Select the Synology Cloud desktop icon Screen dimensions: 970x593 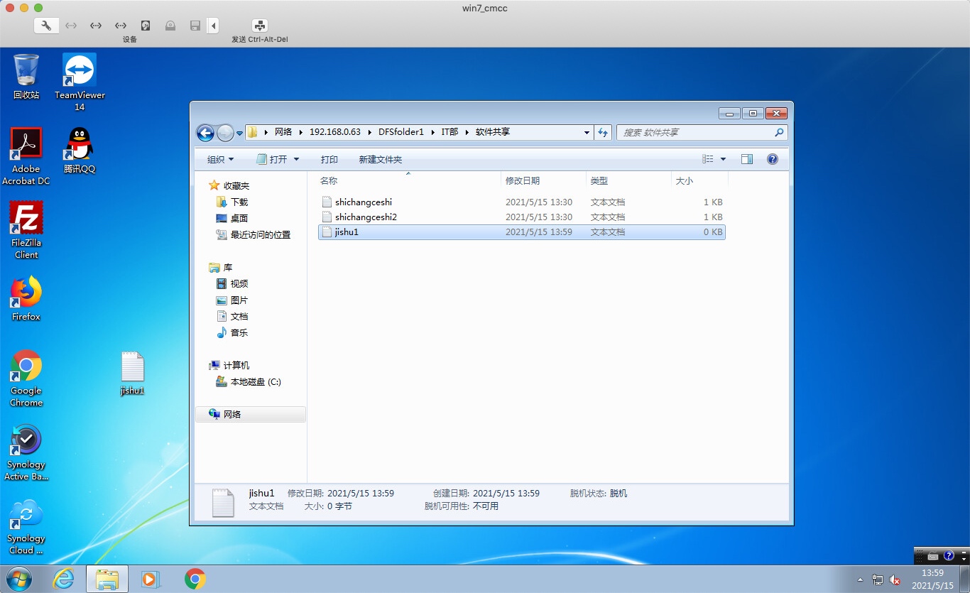(x=26, y=526)
